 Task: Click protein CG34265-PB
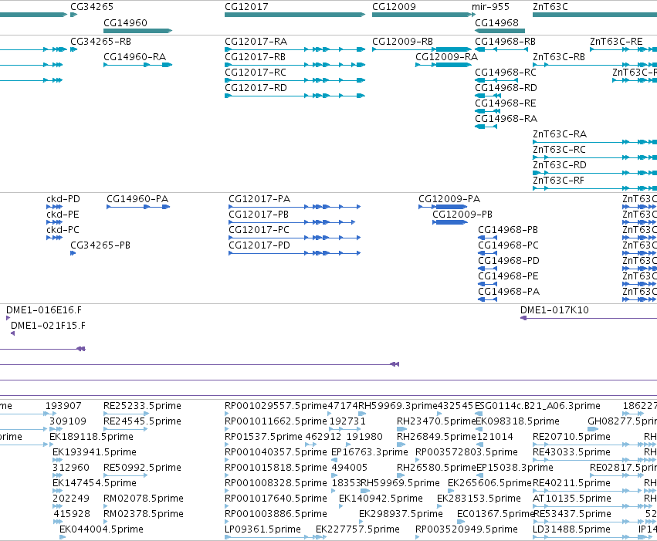pos(100,245)
